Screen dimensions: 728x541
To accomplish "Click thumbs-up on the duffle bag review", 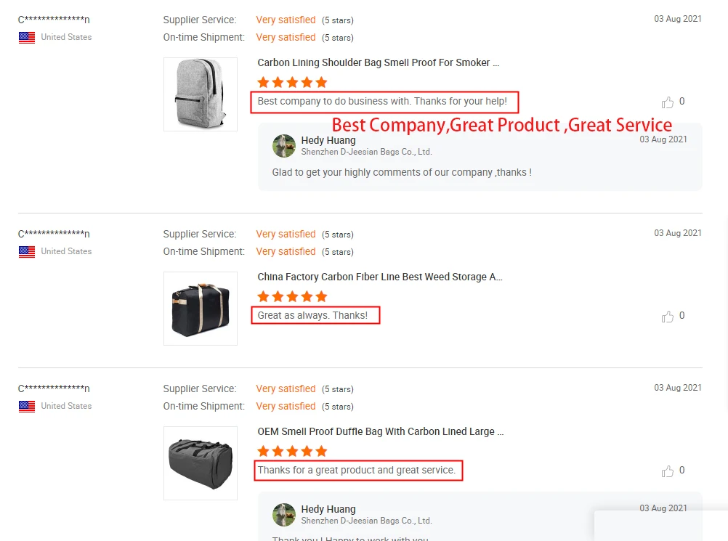I will (x=668, y=471).
